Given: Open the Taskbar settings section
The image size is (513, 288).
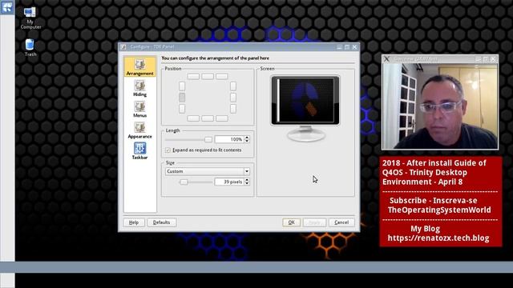Looking at the screenshot, I should (139, 151).
